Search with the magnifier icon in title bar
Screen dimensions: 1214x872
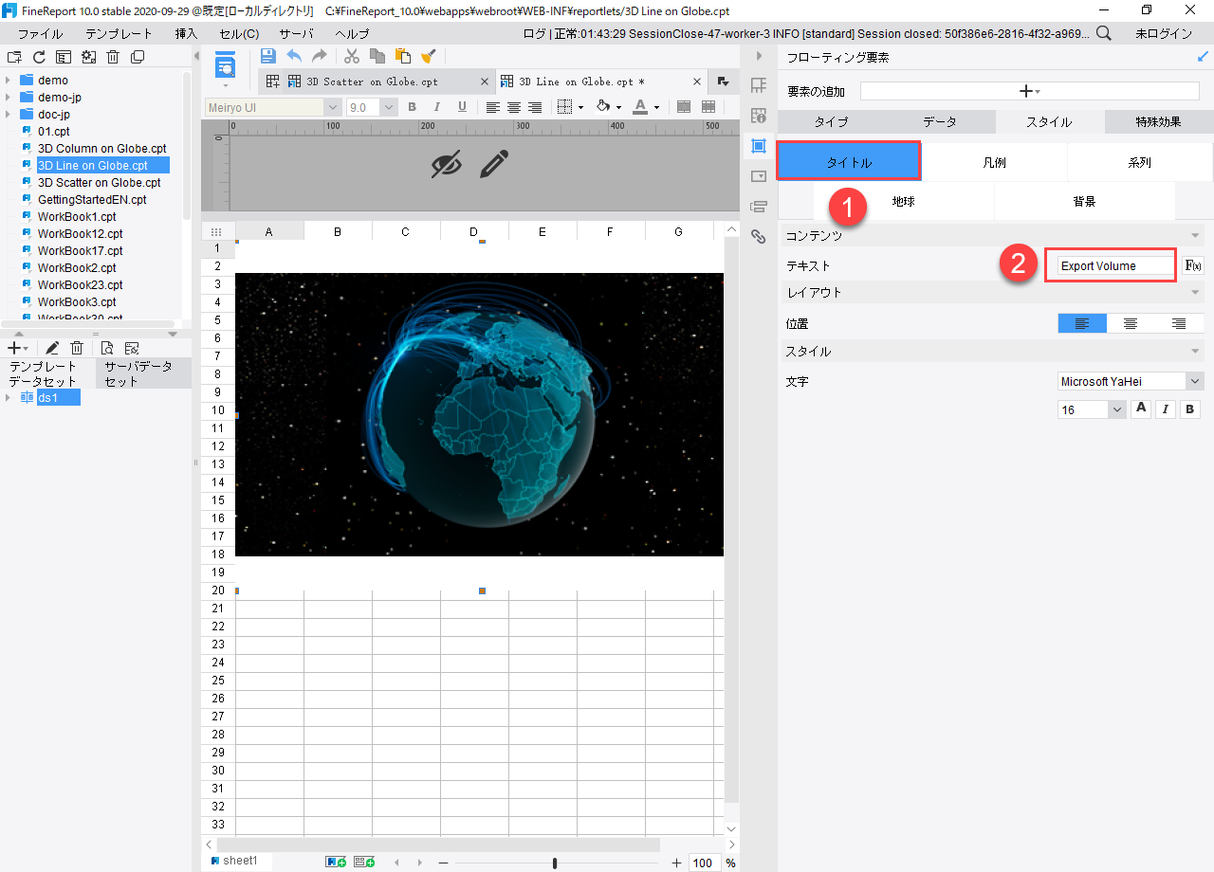pyautogui.click(x=1104, y=33)
